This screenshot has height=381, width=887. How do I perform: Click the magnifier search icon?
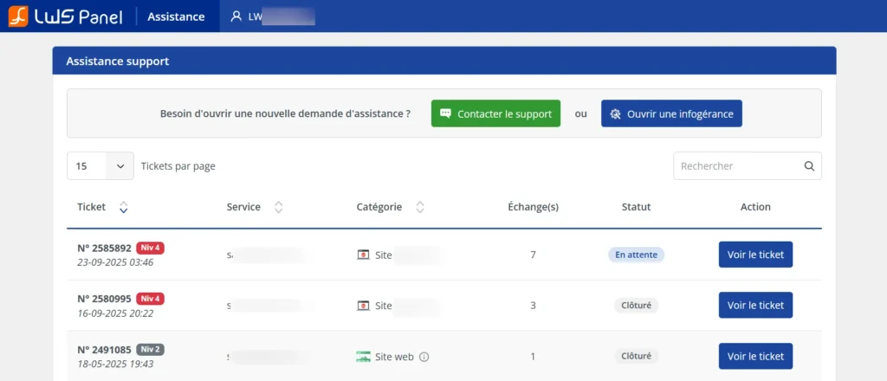click(809, 166)
